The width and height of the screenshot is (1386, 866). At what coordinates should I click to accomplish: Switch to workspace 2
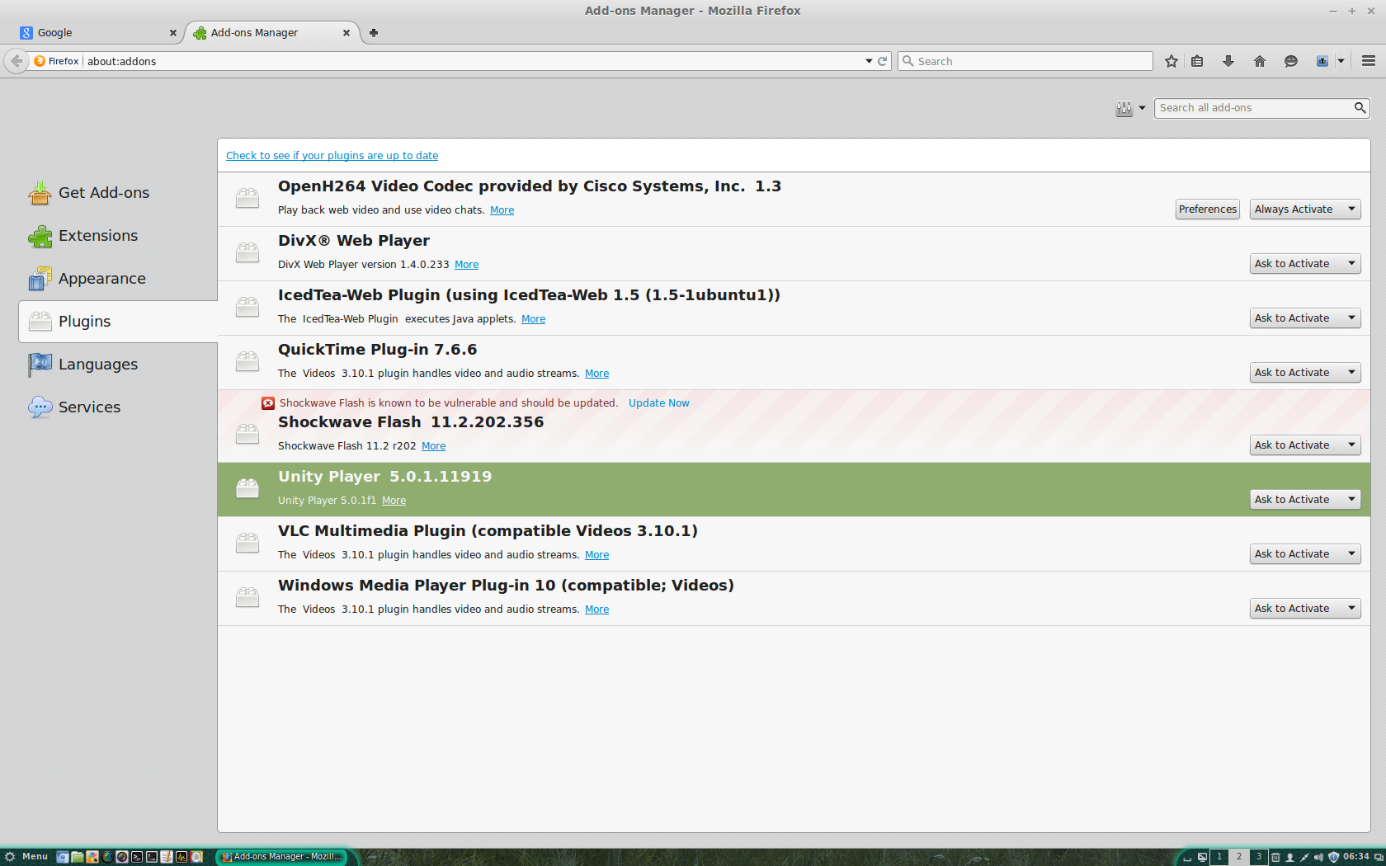1239,857
